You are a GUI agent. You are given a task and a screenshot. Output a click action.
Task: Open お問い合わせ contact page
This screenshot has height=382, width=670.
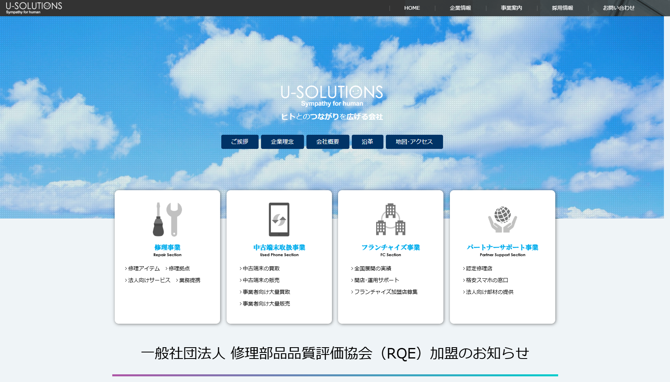619,8
